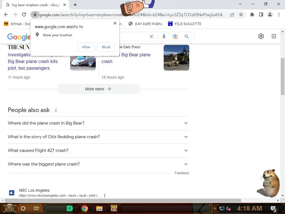285x214 pixels.
Task: Open the FILE ROULETTE bookmark
Action: click(185, 24)
